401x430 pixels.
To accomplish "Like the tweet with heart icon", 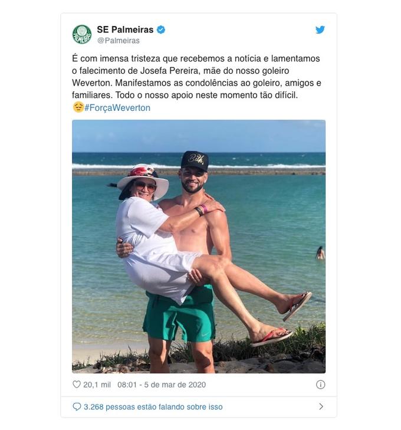I will click(x=77, y=385).
